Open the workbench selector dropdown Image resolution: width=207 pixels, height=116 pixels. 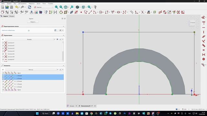click(44, 7)
